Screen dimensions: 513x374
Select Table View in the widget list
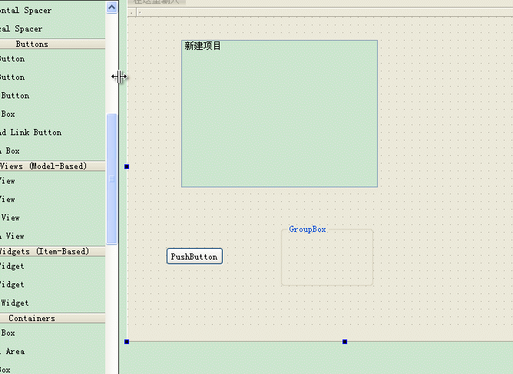tap(10, 218)
